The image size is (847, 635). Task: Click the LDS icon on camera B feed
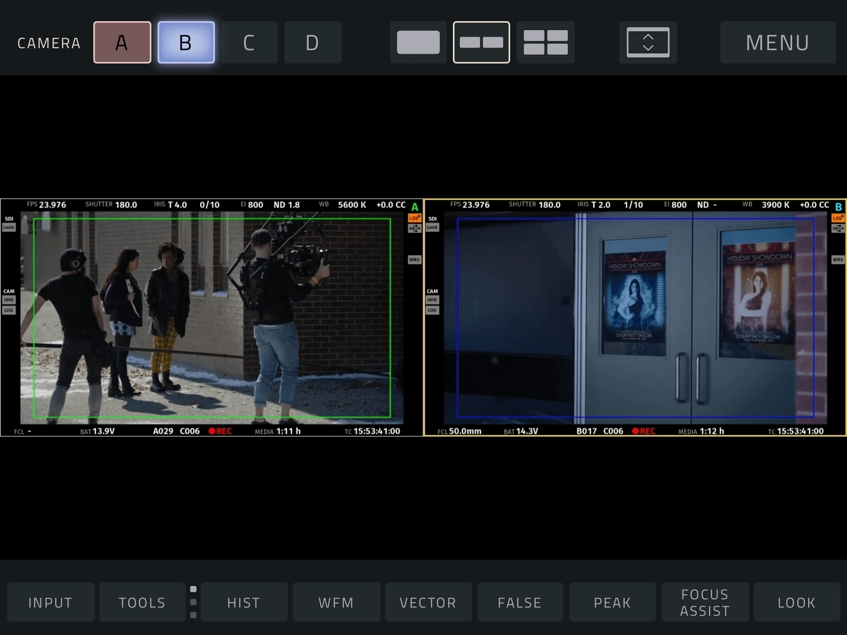[838, 218]
